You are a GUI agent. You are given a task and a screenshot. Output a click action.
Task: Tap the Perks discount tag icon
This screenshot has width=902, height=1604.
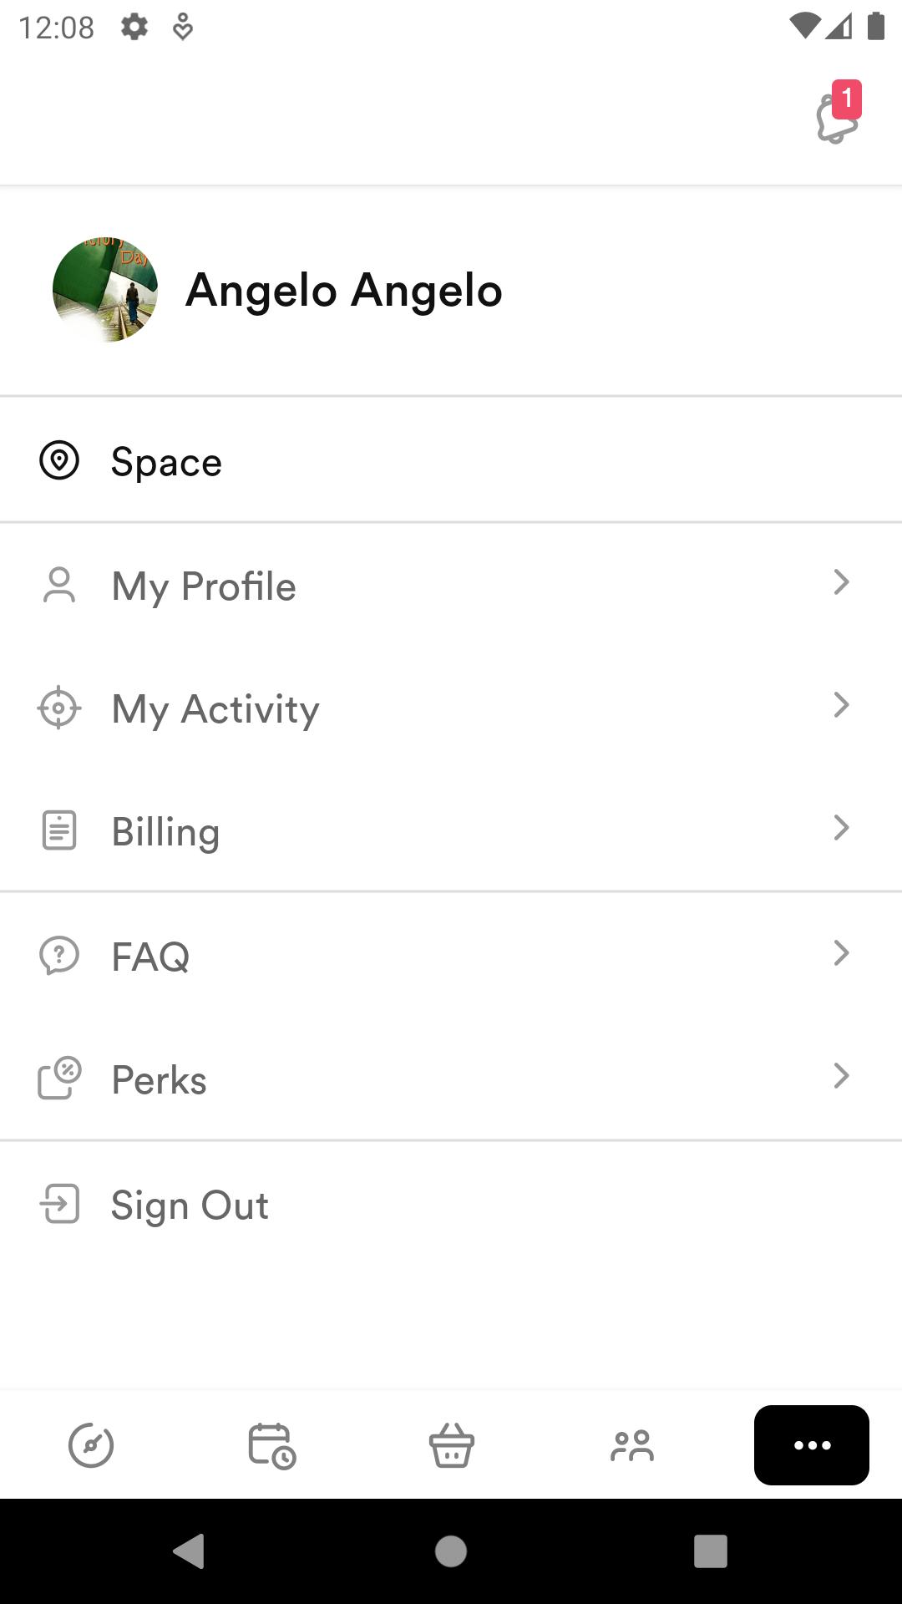[59, 1078]
